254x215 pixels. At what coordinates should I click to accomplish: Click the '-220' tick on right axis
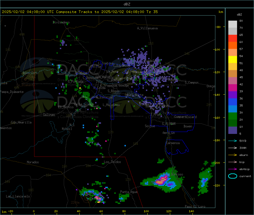point(217,186)
